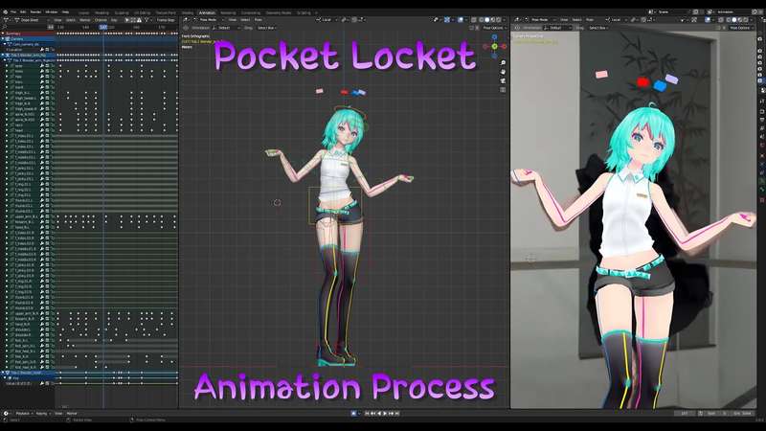766x431 pixels.
Task: Click the Blender logo icon in menu bar
Action: click(x=6, y=11)
